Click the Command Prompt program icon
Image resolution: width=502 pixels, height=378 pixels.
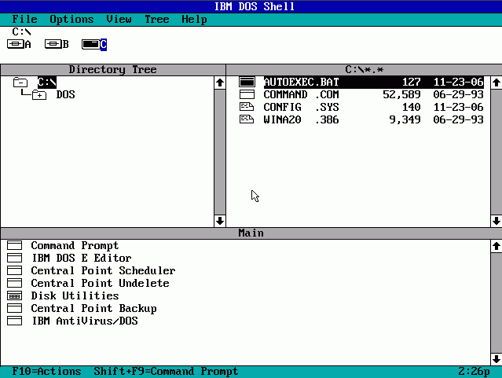coord(15,245)
